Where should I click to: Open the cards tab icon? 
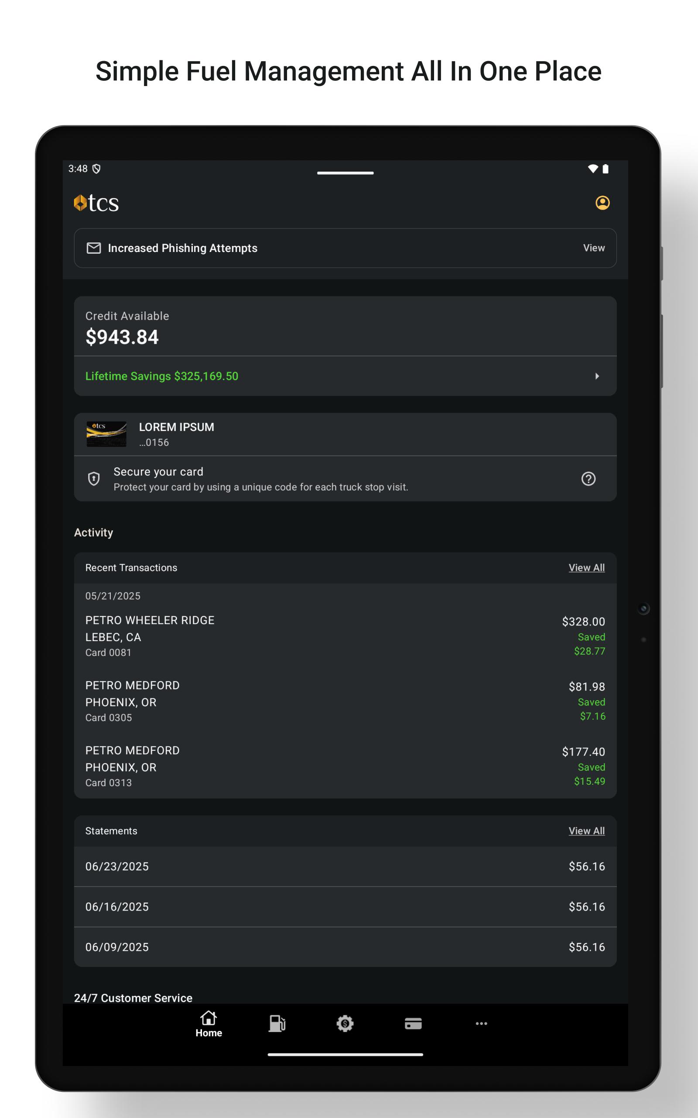(413, 1024)
